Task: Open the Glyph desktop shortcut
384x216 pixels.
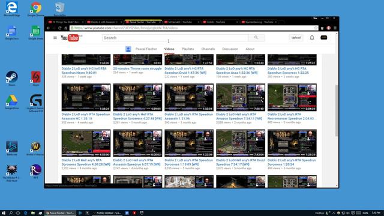Action: pos(36,79)
